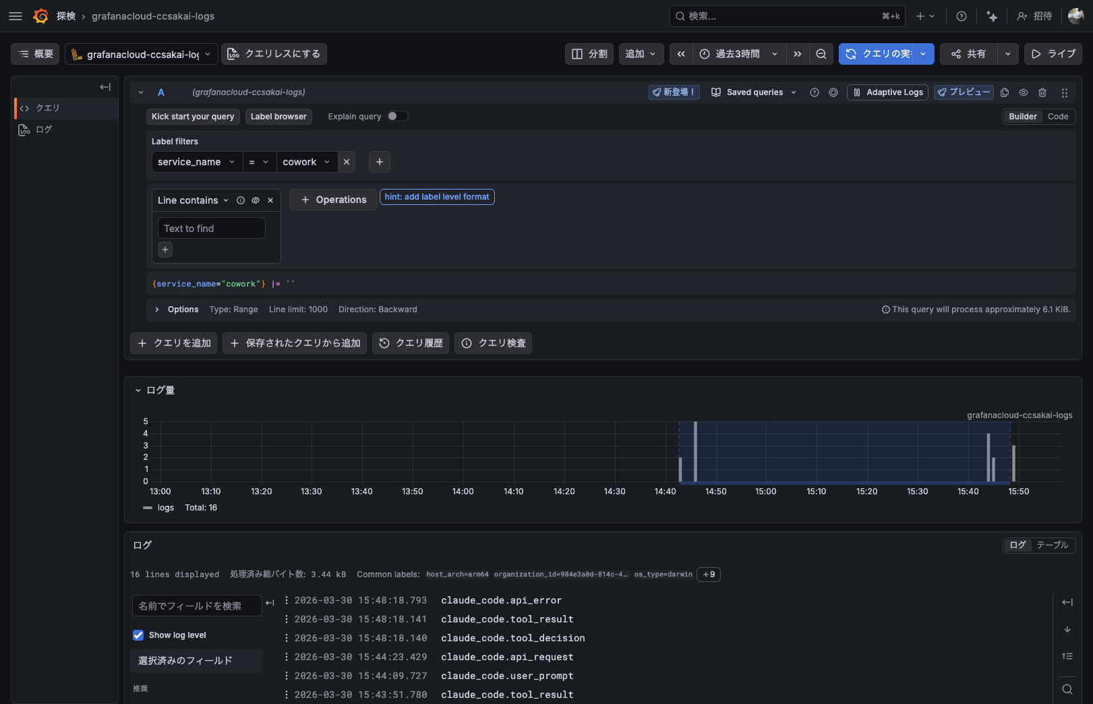1093x704 pixels.
Task: Switch to Code editor mode
Action: tap(1057, 117)
